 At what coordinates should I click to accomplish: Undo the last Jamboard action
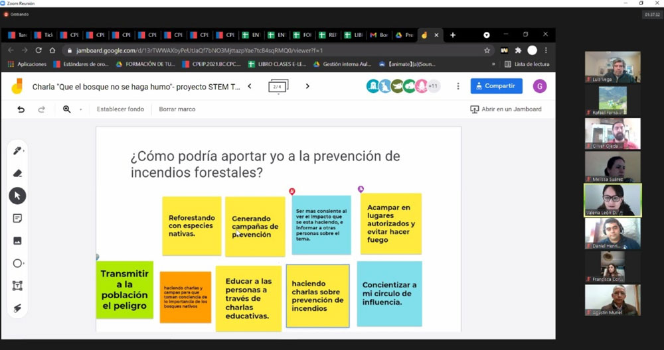tap(21, 109)
